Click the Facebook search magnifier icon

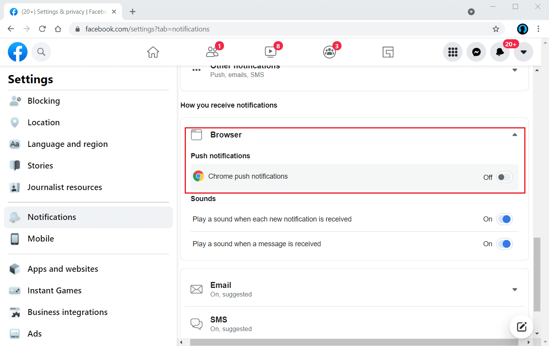pos(41,52)
